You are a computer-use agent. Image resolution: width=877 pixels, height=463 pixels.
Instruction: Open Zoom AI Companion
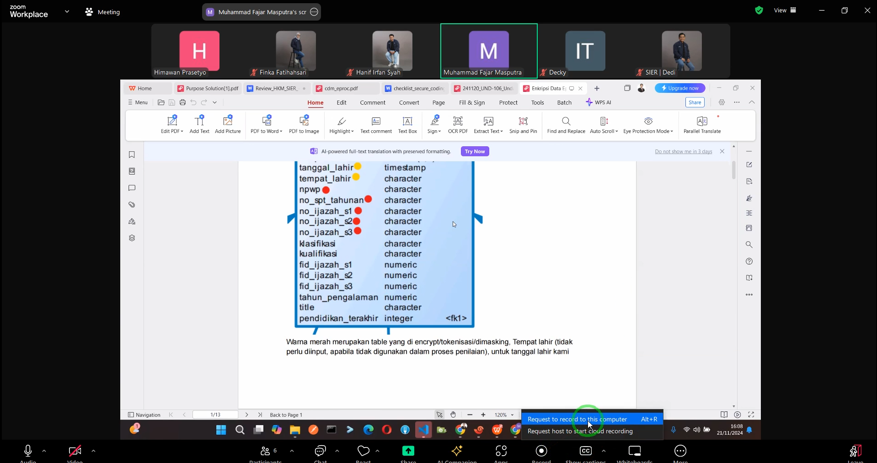point(456,451)
